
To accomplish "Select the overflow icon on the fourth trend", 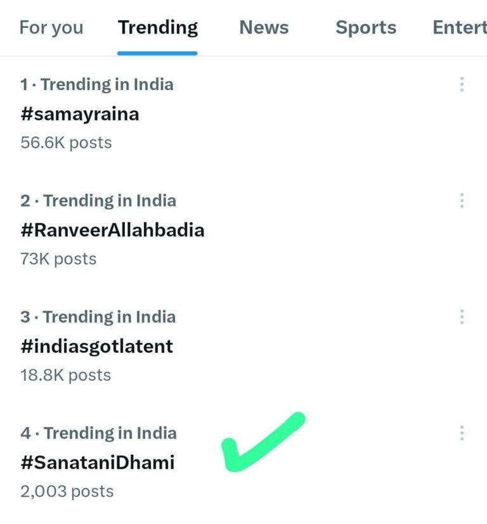I will pos(462,433).
